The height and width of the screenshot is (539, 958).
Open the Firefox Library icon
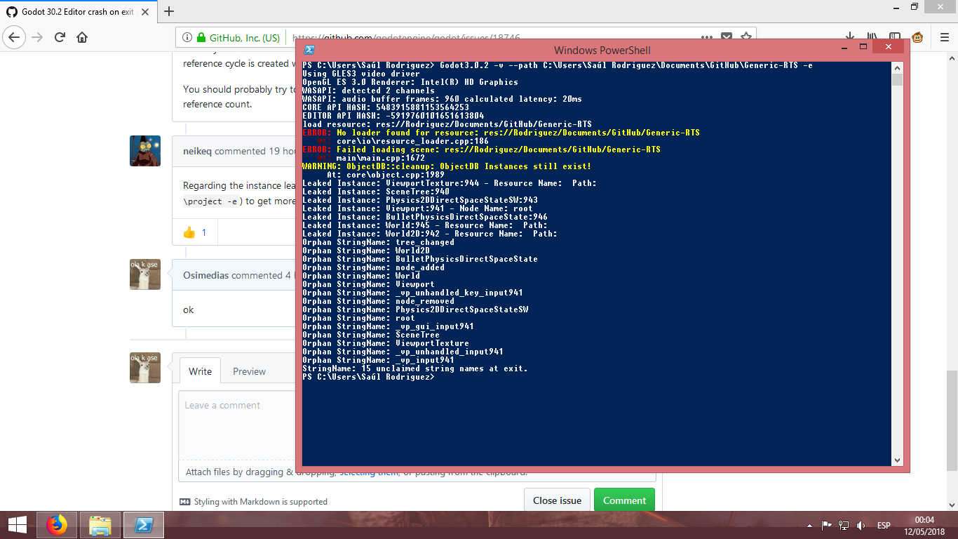(872, 37)
